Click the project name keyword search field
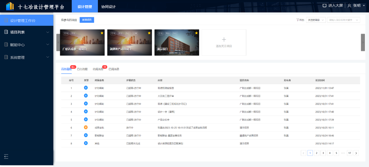 [343, 20]
